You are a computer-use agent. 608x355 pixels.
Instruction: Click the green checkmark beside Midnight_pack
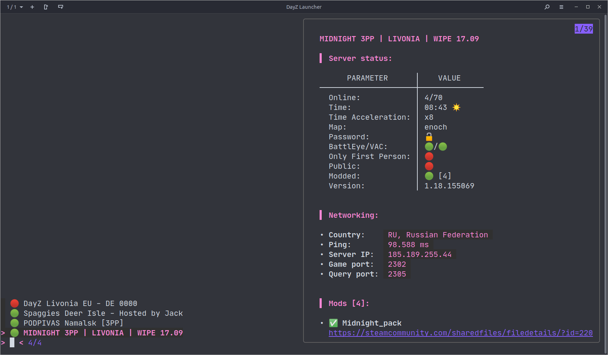[333, 323]
